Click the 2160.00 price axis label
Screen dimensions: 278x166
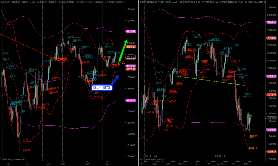point(272,15)
